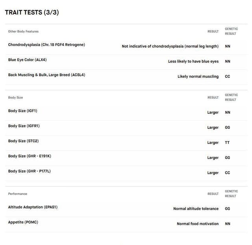Open the Blue Eye Color (ALX4) trait
Viewport: 252px width, 245px height.
coord(27,60)
